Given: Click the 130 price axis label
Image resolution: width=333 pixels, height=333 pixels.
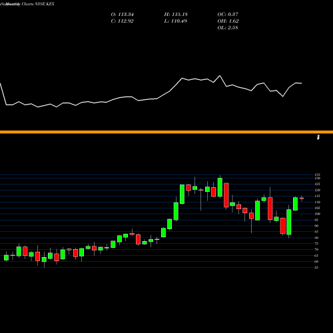Looking at the screenshot, I should (x=317, y=178).
